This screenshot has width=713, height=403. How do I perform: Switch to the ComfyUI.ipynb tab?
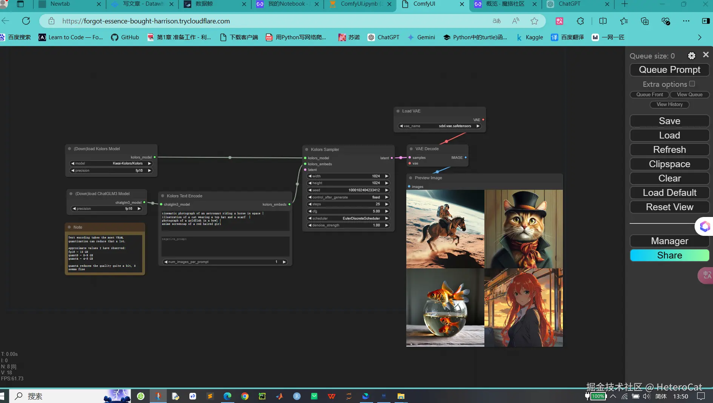pos(359,4)
